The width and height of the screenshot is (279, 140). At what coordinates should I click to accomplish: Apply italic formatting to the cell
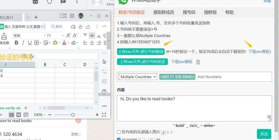pyautogui.click(x=23, y=43)
